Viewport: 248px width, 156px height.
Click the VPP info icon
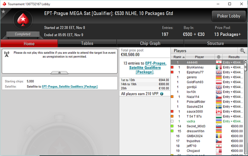pyautogui.click(x=162, y=94)
